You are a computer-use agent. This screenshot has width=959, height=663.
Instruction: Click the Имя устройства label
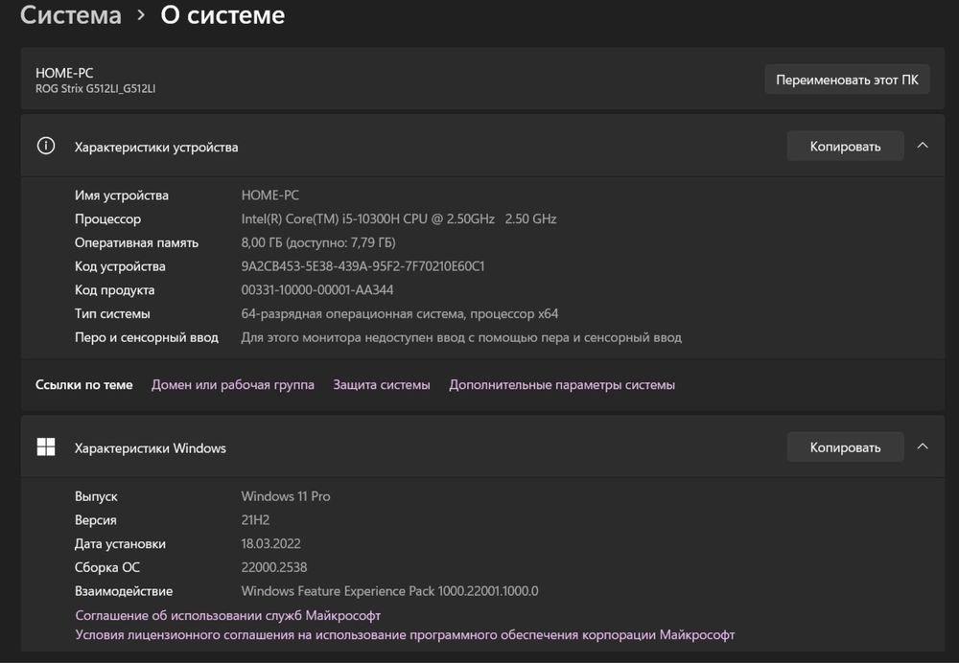122,195
